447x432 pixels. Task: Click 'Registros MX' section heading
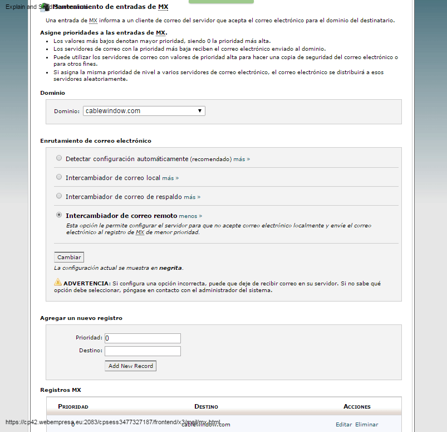pos(61,390)
